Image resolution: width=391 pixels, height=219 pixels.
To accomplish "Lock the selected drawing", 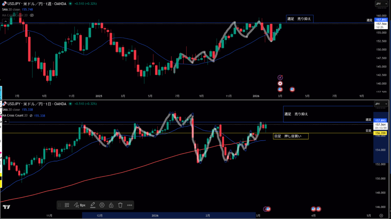I will [x=111, y=205].
